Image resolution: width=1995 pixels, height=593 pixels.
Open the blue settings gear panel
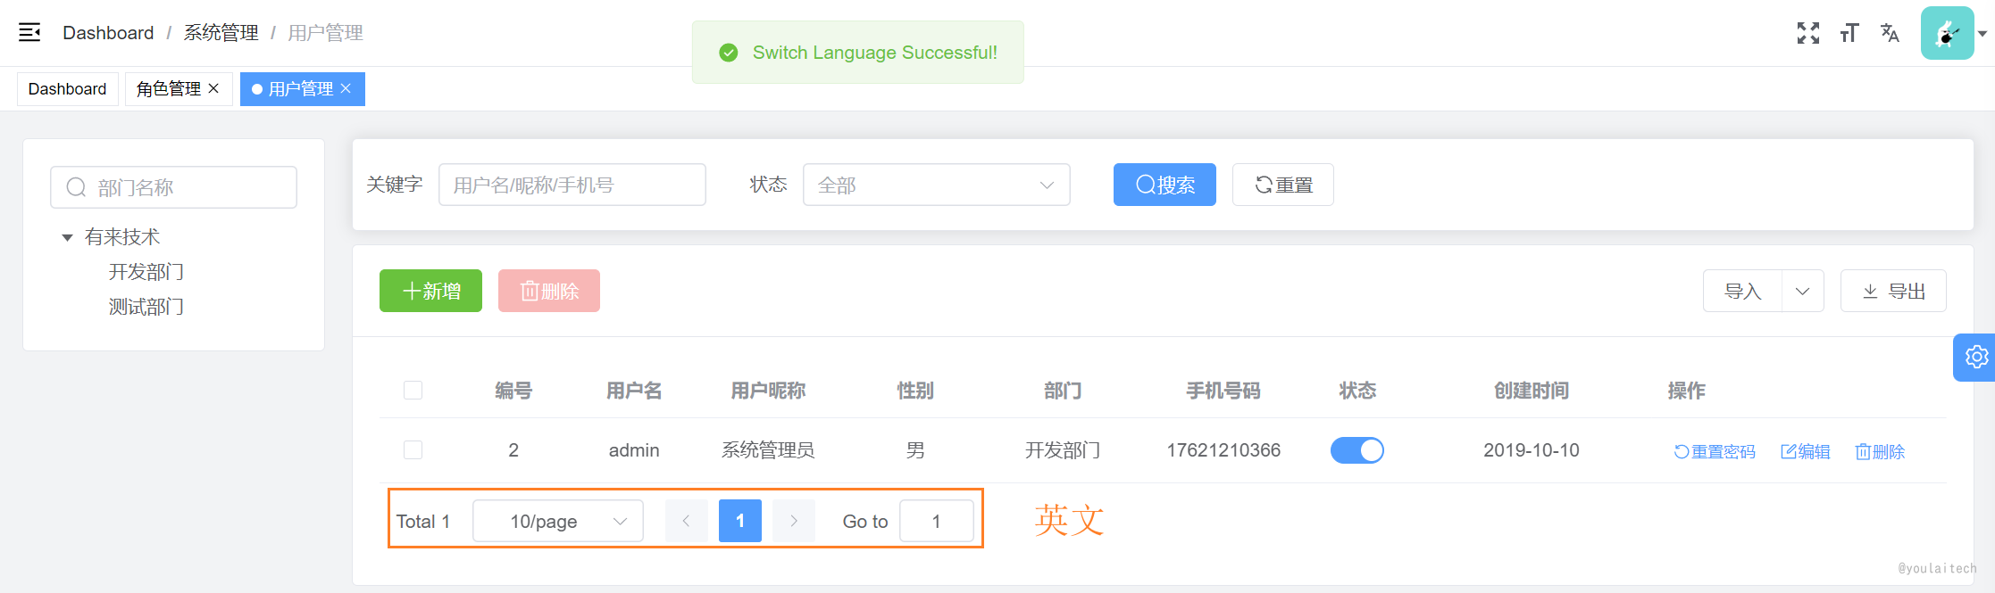[1974, 358]
